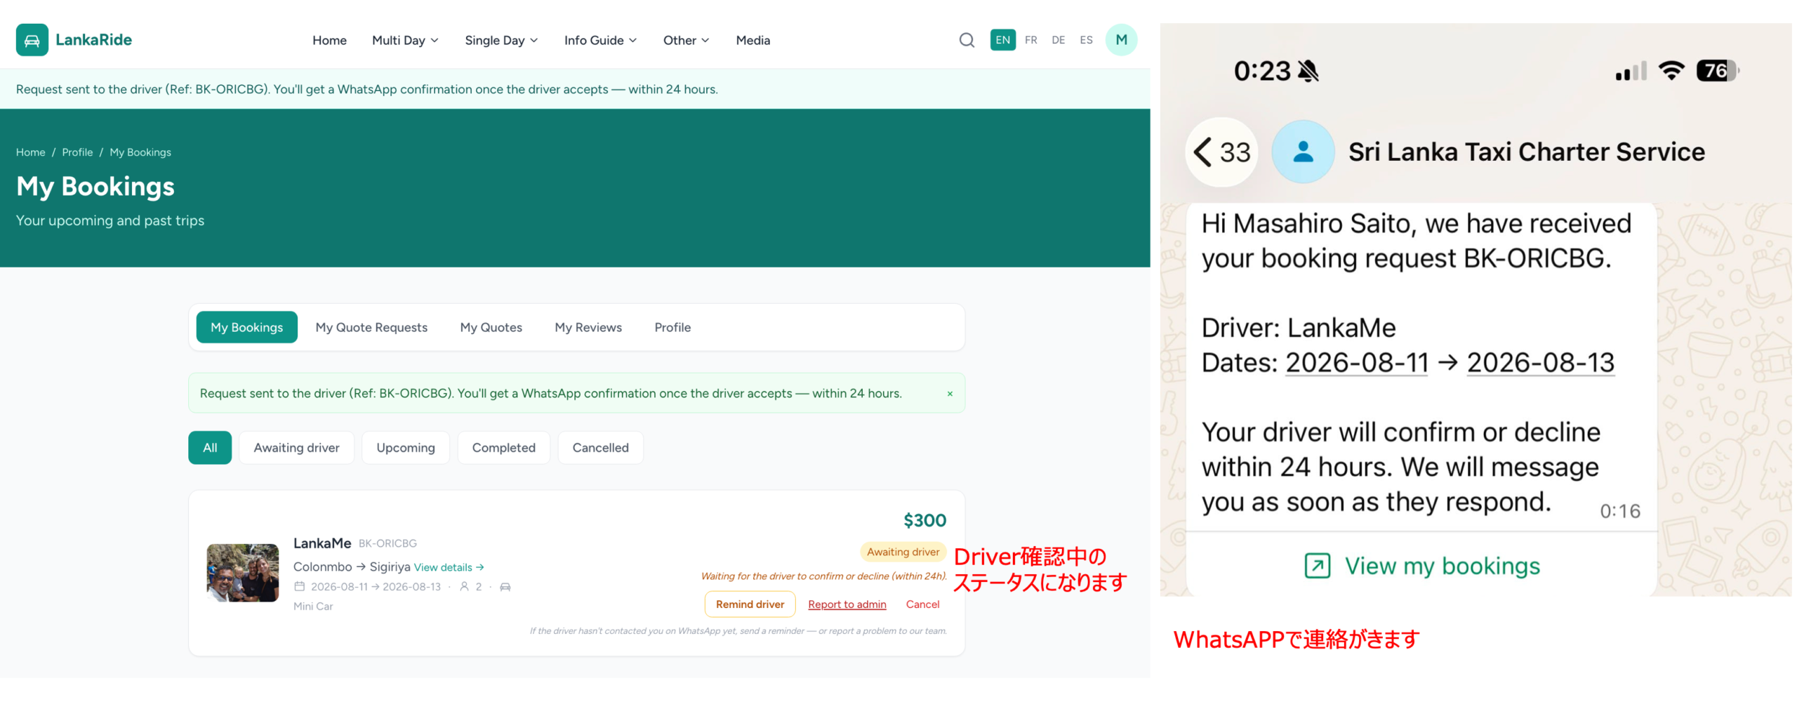
Task: Filter bookings by Completed
Action: point(503,448)
